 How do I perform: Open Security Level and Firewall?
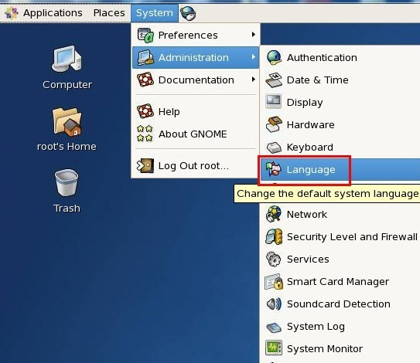340,237
